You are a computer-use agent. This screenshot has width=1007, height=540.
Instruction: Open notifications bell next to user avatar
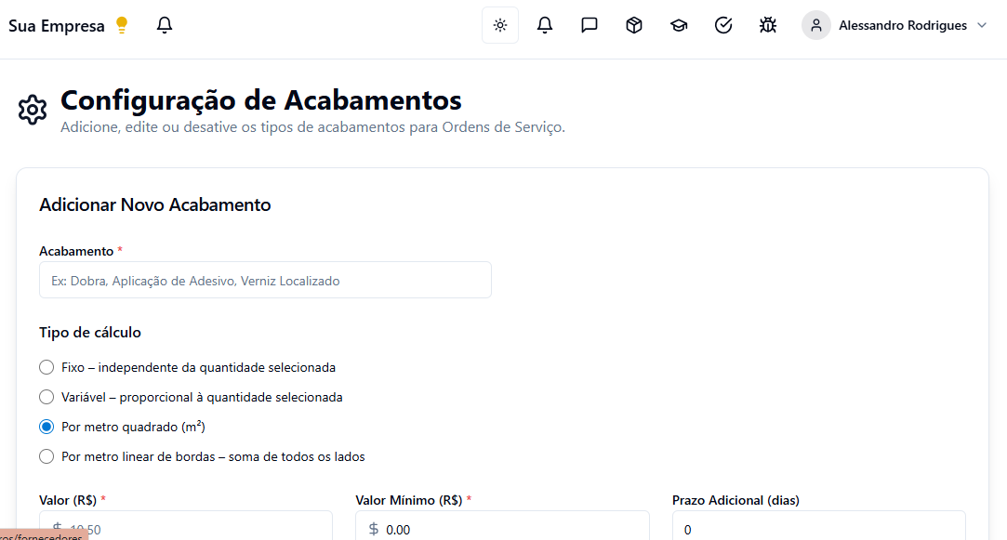pyautogui.click(x=545, y=25)
